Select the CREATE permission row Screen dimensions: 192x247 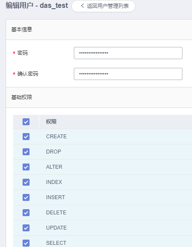pyautogui.click(x=103, y=137)
